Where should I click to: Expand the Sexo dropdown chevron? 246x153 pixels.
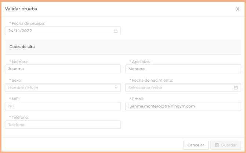point(116,88)
